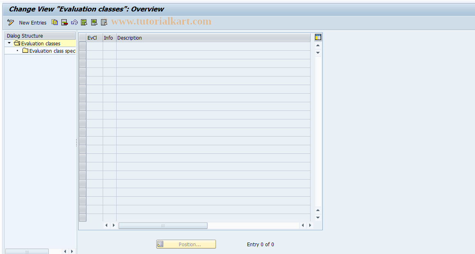475x254 pixels.
Task: Select the Evaluation classes folder
Action: (37, 44)
